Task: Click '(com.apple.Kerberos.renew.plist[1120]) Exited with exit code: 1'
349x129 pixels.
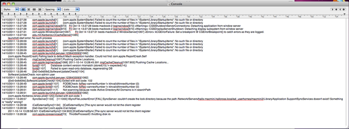Action: (45, 96)
